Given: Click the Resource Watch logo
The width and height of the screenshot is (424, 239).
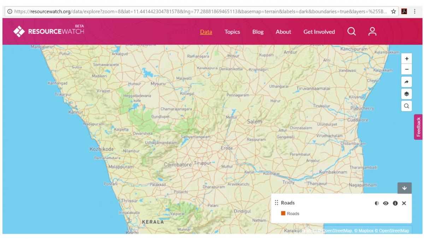Looking at the screenshot, I should pos(49,32).
